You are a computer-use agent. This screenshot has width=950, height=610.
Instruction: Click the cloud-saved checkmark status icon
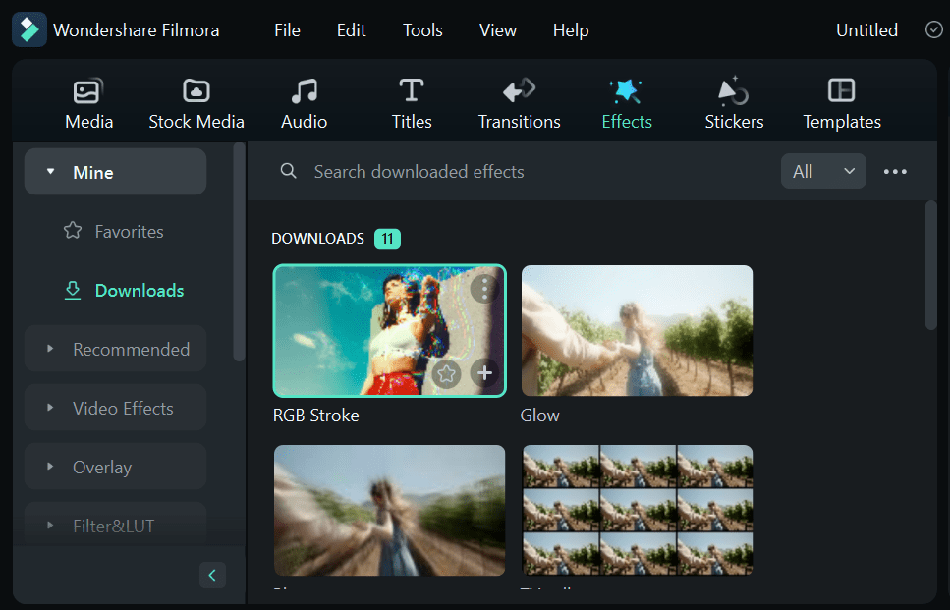coord(933,29)
